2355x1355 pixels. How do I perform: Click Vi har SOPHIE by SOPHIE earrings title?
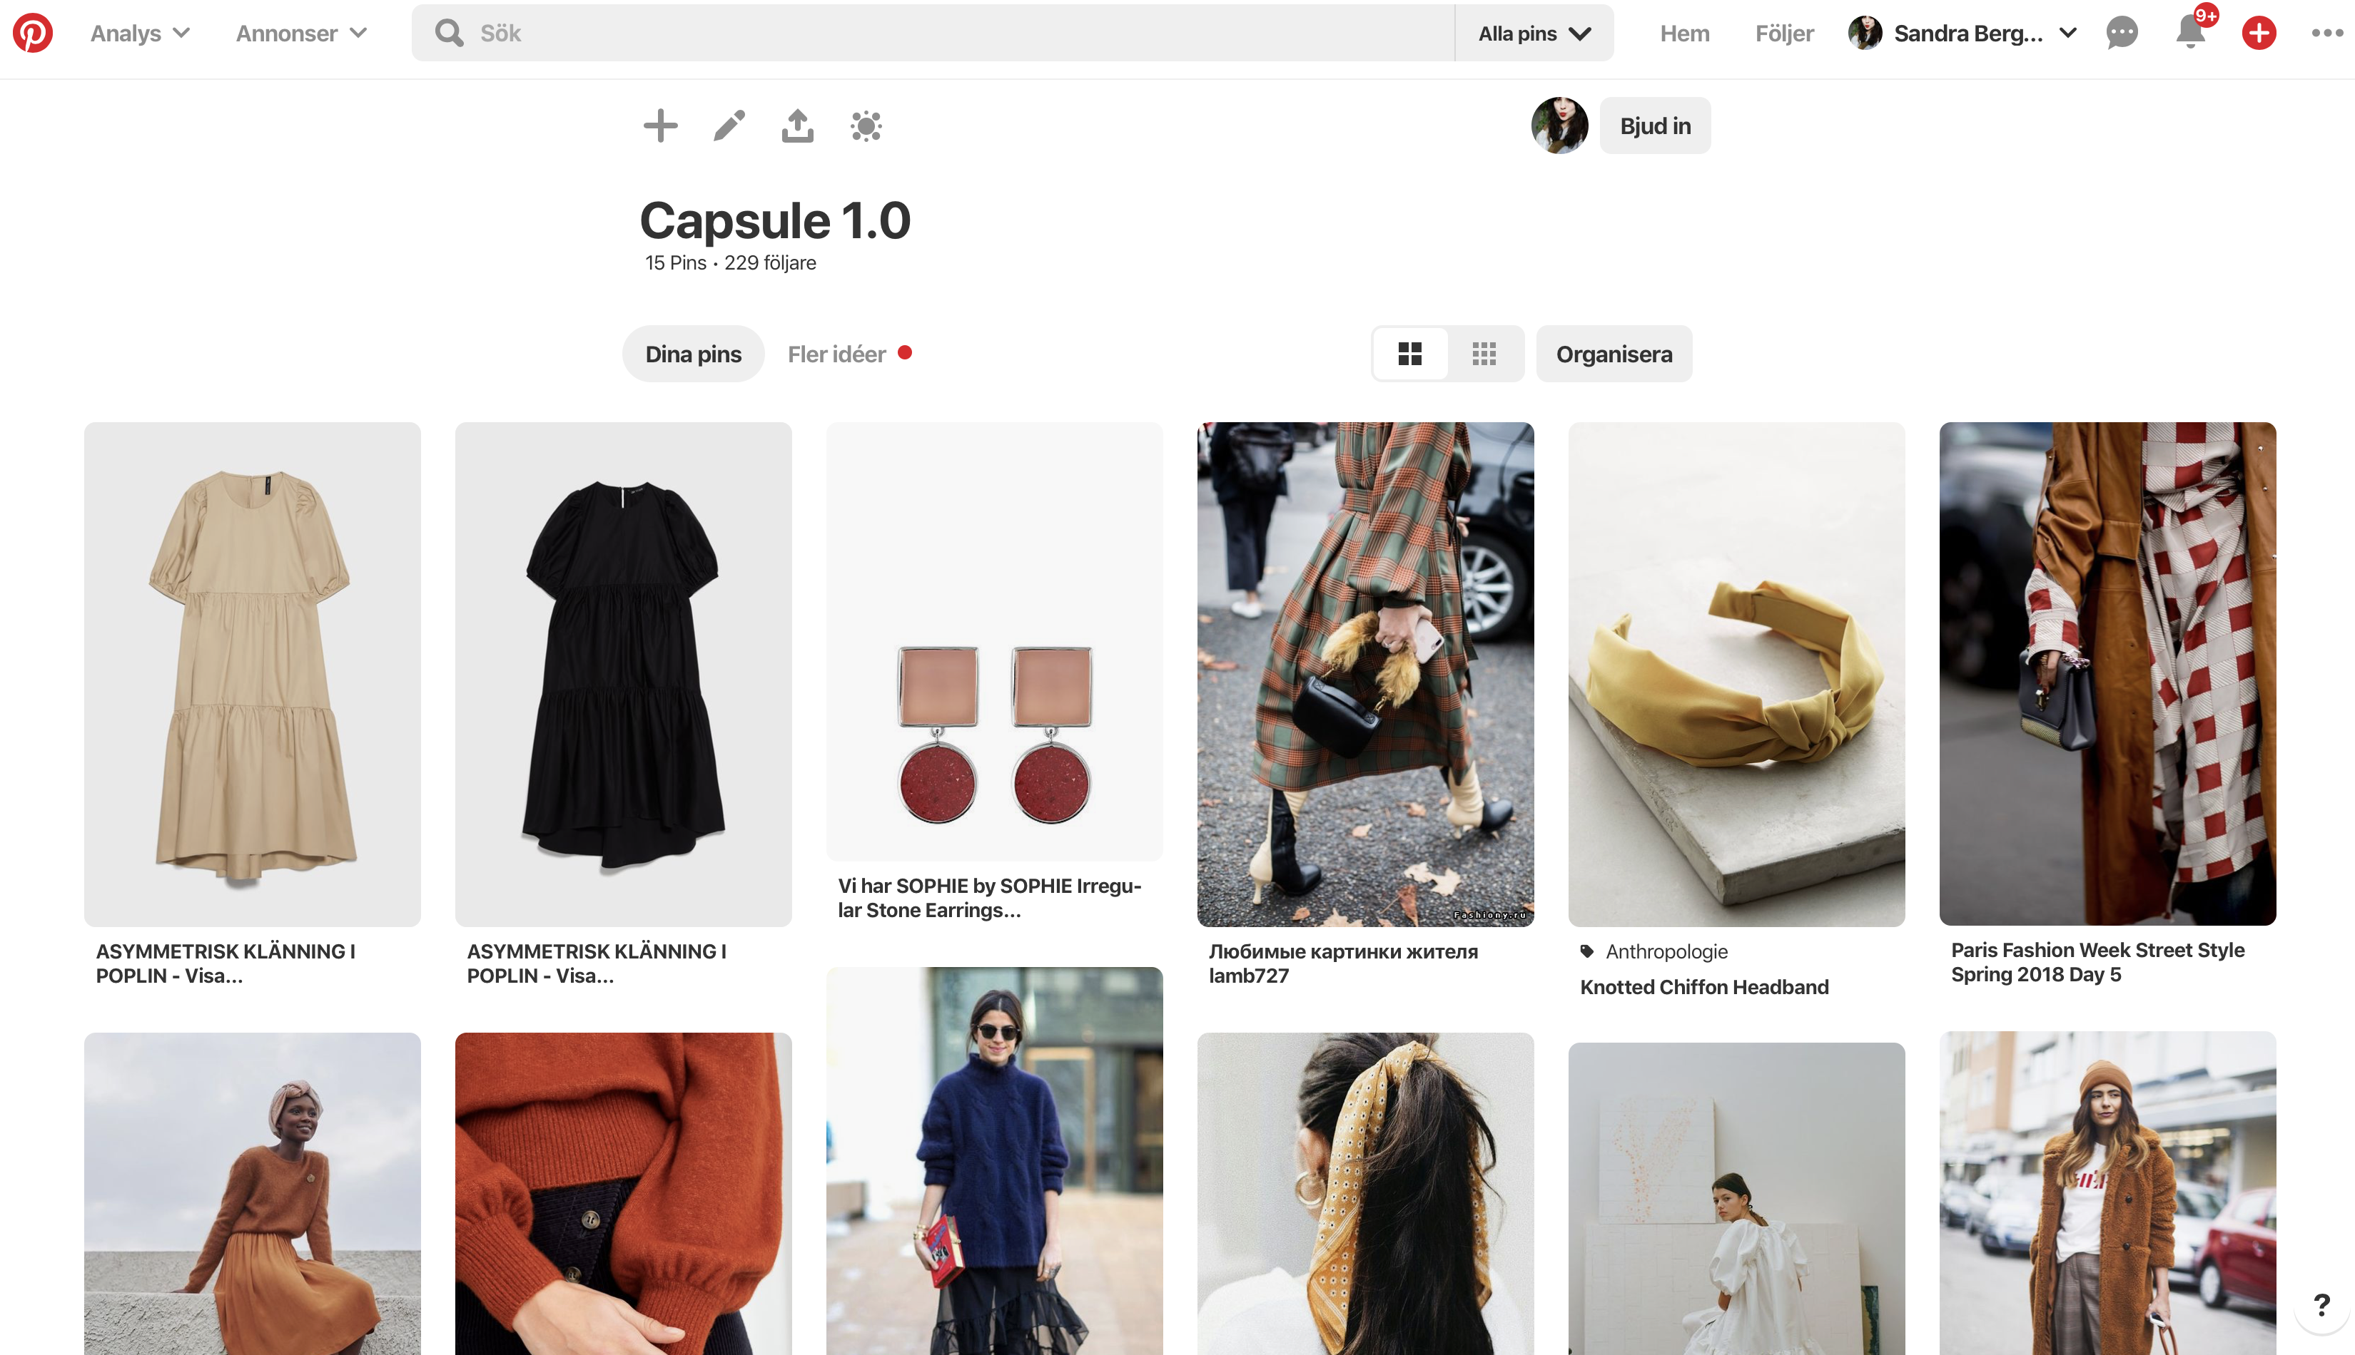tap(990, 897)
